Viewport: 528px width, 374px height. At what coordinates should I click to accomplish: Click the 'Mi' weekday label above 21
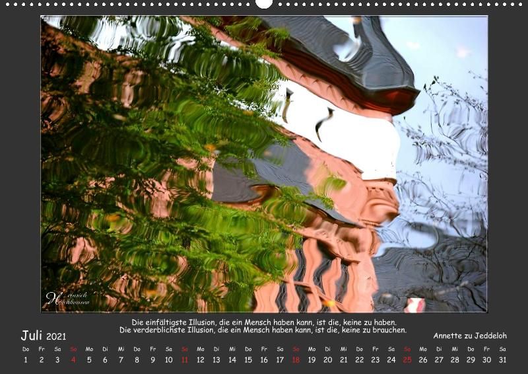point(343,349)
